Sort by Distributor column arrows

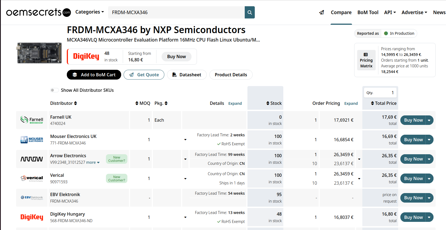76,103
